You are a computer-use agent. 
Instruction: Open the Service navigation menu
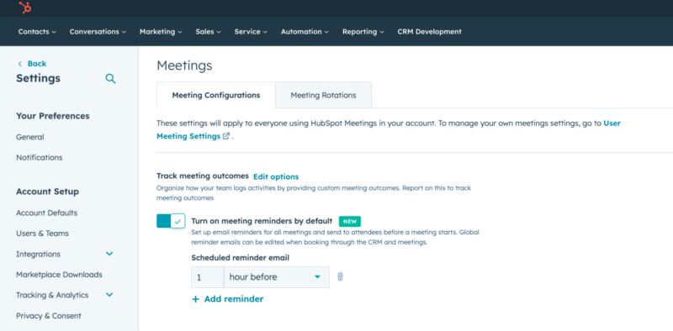click(251, 32)
